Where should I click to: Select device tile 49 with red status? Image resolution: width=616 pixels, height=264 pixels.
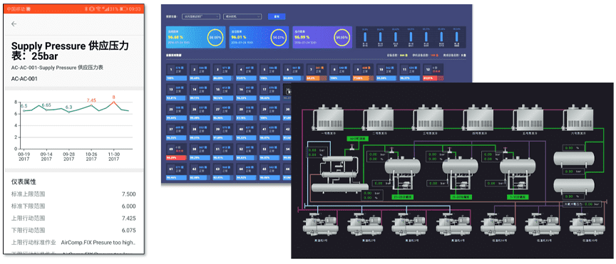tap(176, 152)
